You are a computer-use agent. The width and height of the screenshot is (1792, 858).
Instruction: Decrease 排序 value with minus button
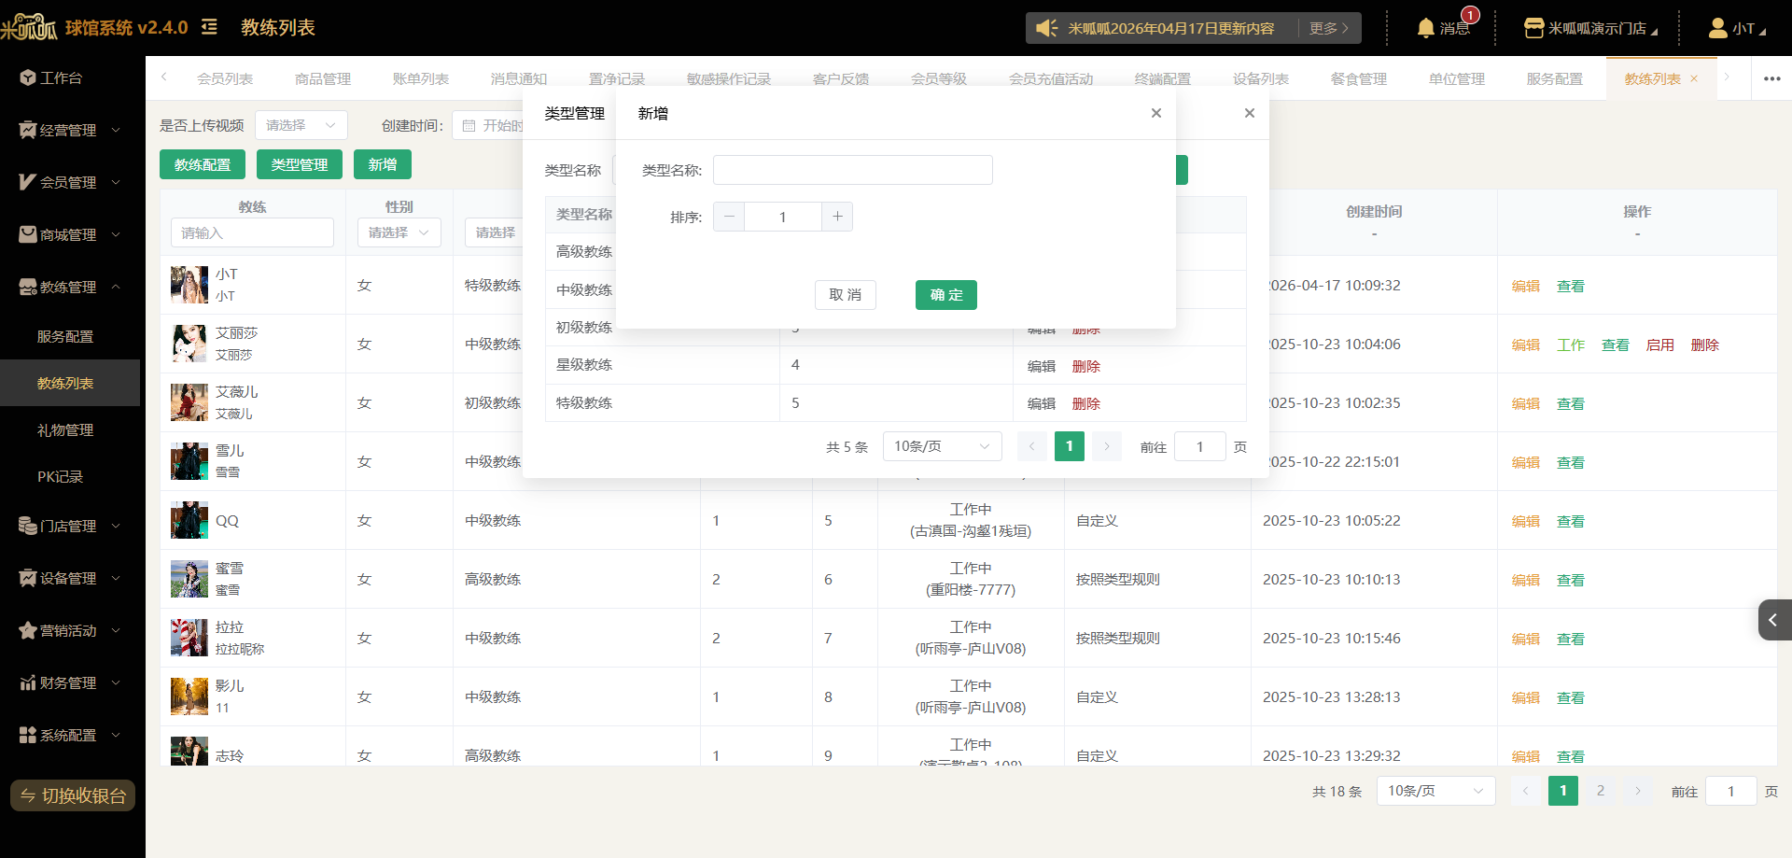point(729,217)
